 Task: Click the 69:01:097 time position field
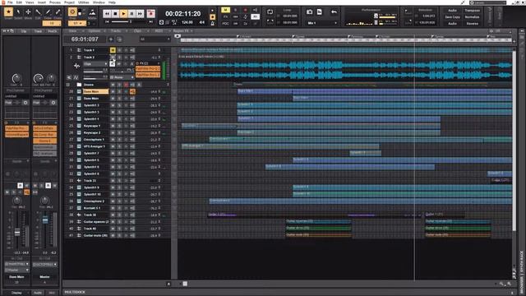[x=85, y=39]
